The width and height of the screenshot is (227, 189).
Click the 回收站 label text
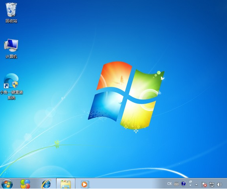tap(11, 21)
